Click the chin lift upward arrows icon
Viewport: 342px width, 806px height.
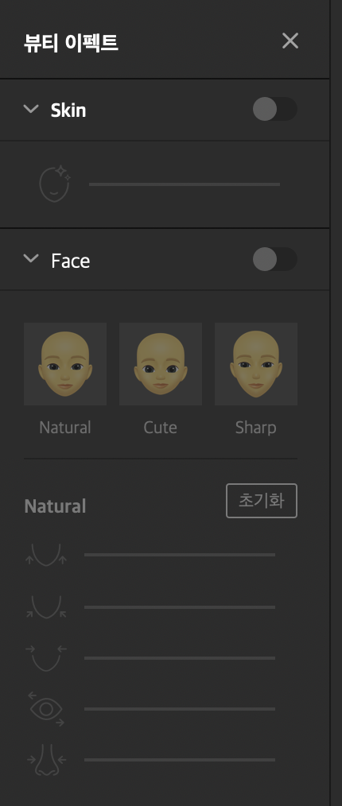46,555
